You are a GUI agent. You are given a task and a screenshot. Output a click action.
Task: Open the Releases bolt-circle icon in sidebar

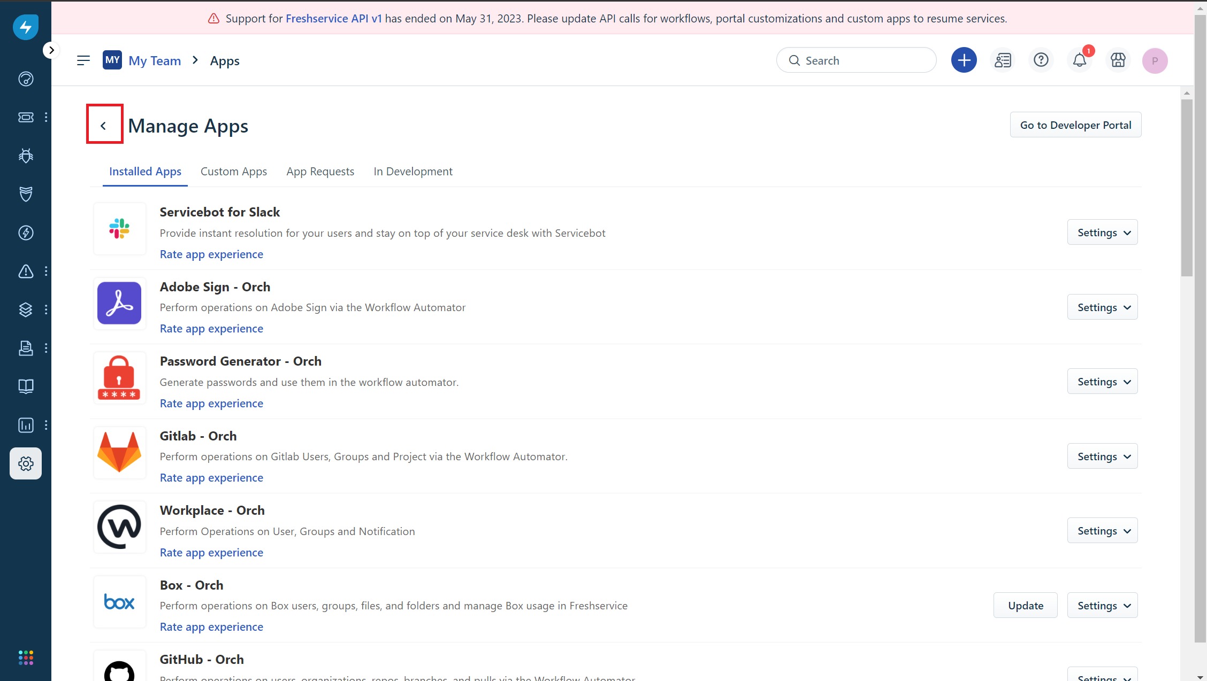(26, 233)
